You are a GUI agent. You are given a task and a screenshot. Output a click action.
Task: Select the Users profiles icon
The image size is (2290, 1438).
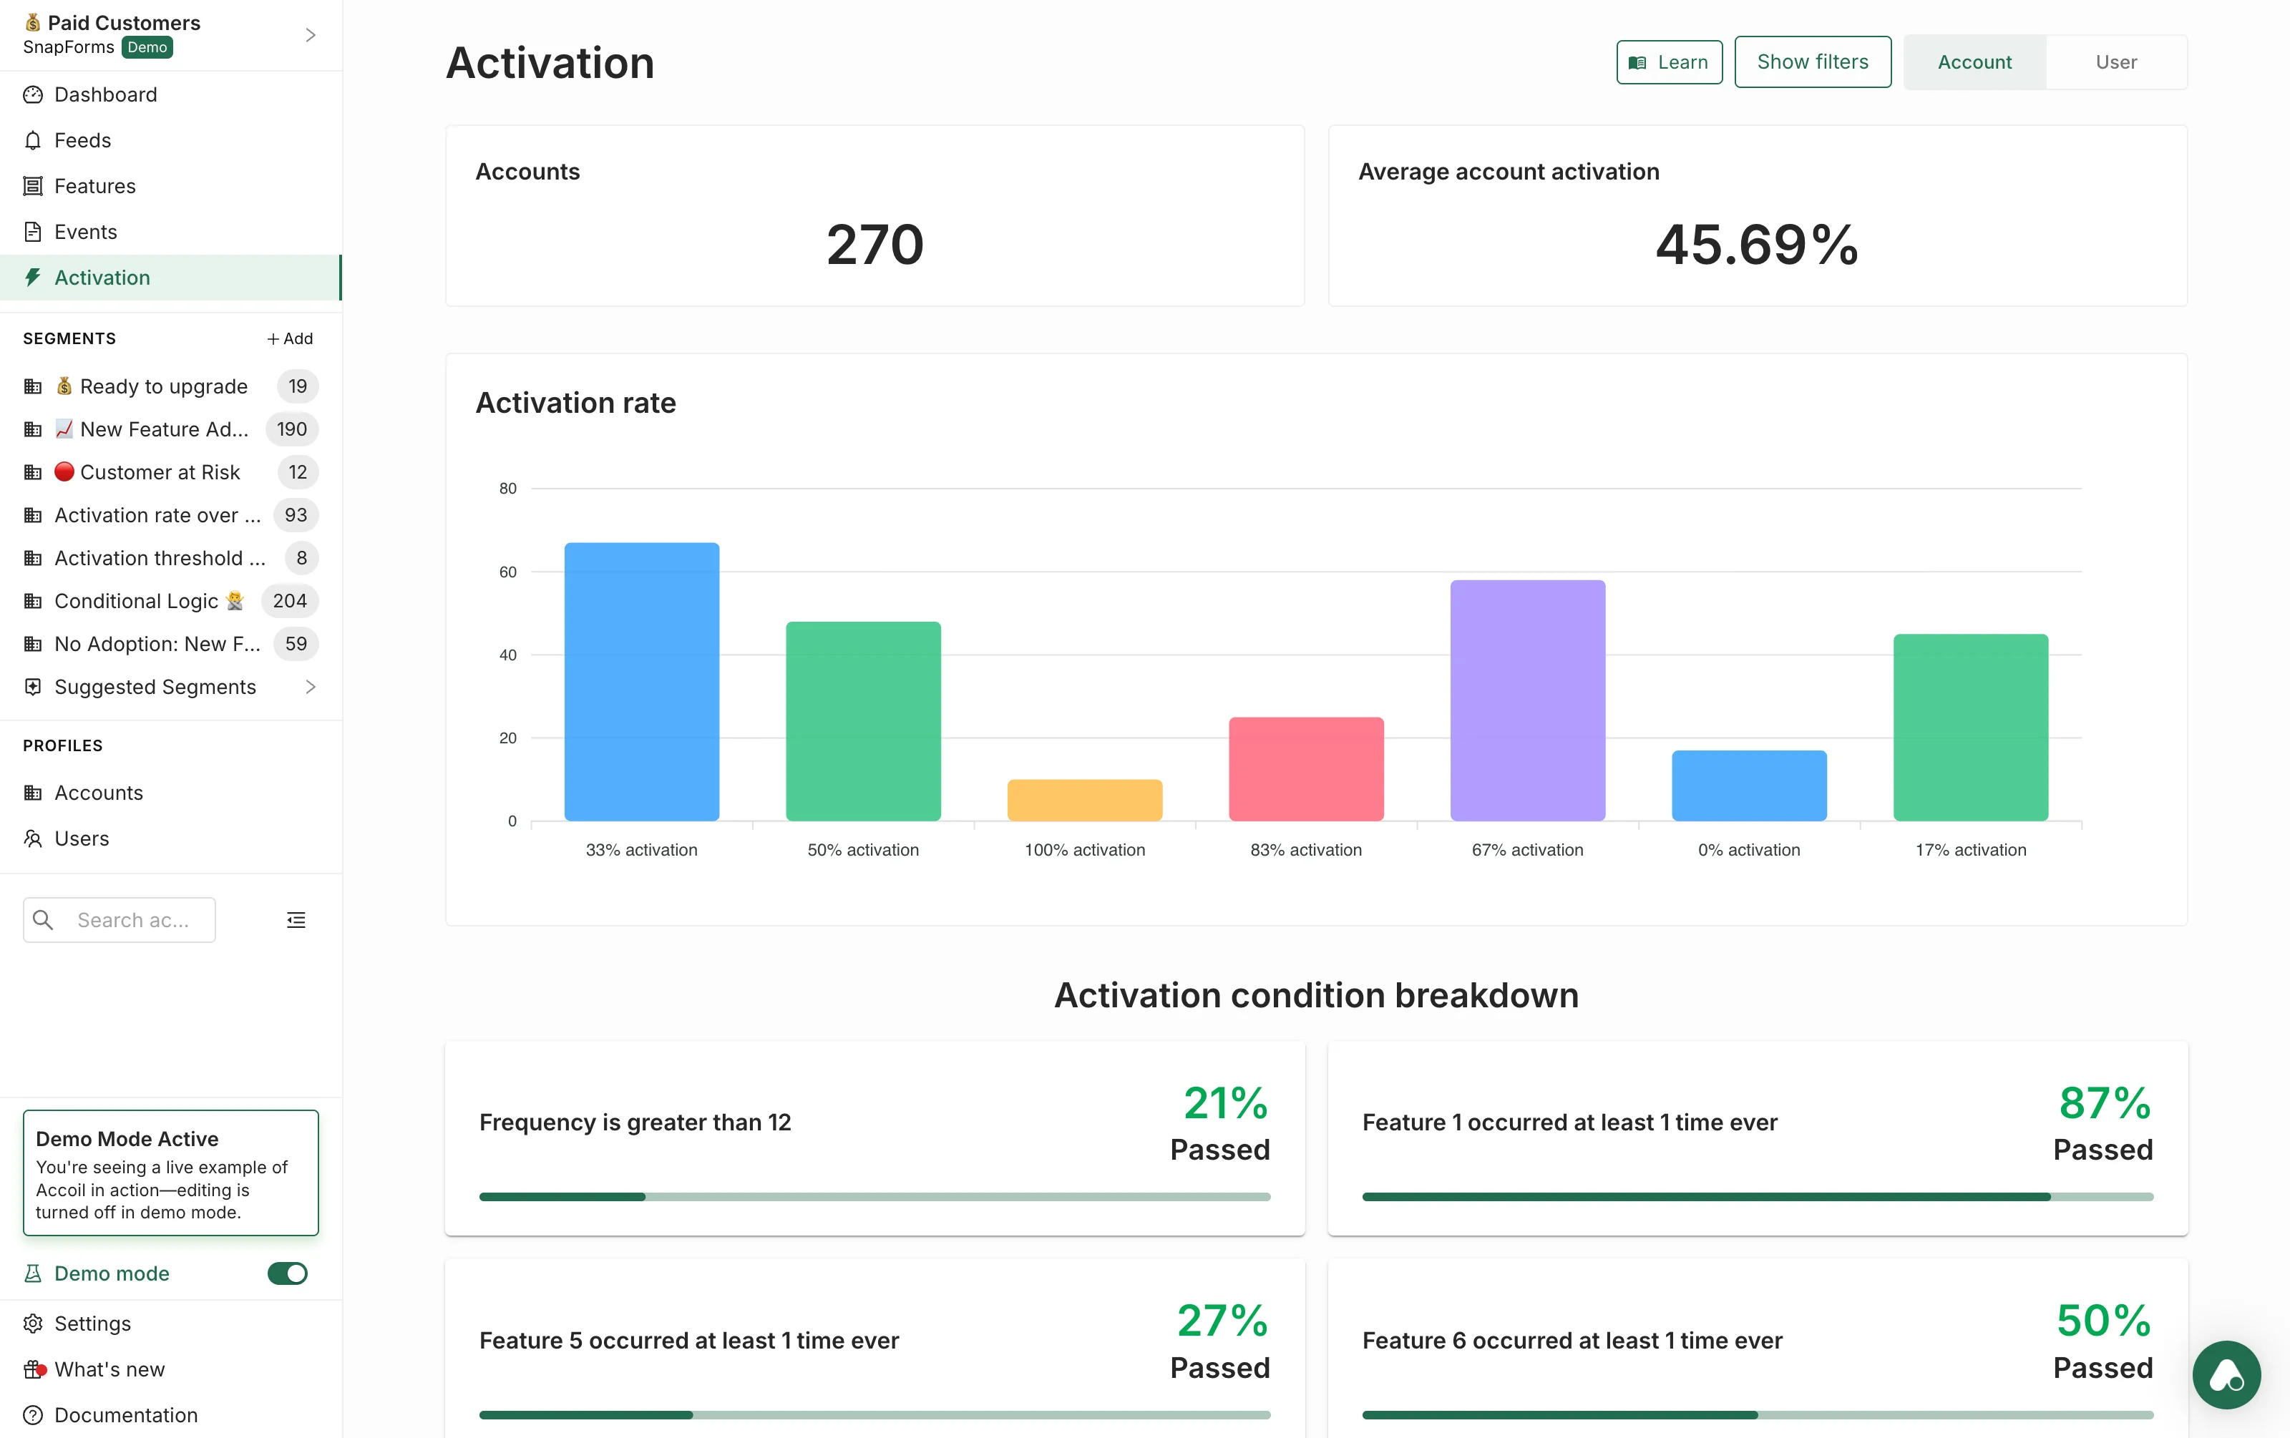pyautogui.click(x=32, y=837)
